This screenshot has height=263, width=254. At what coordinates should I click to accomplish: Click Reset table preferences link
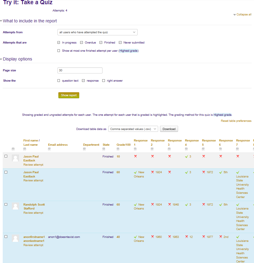pos(236,121)
